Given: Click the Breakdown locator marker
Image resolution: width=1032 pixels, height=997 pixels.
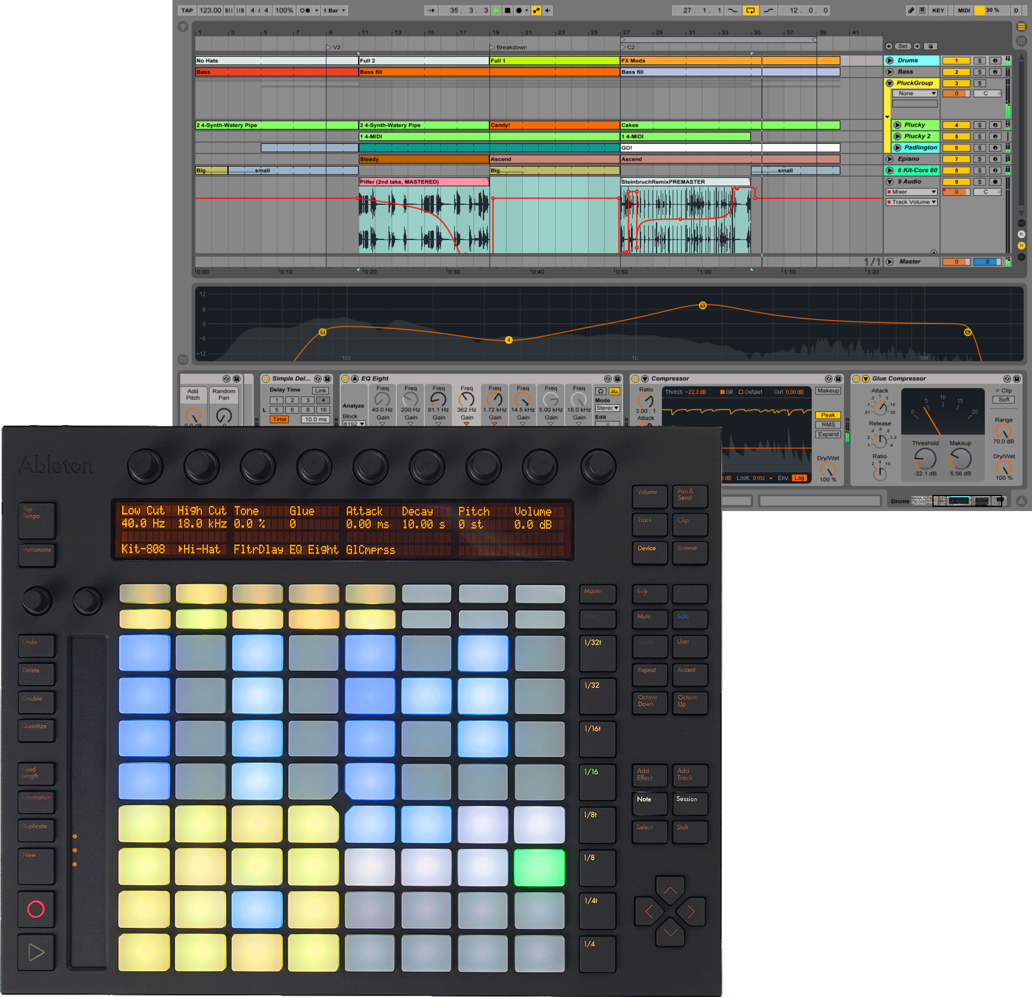Looking at the screenshot, I should (492, 47).
